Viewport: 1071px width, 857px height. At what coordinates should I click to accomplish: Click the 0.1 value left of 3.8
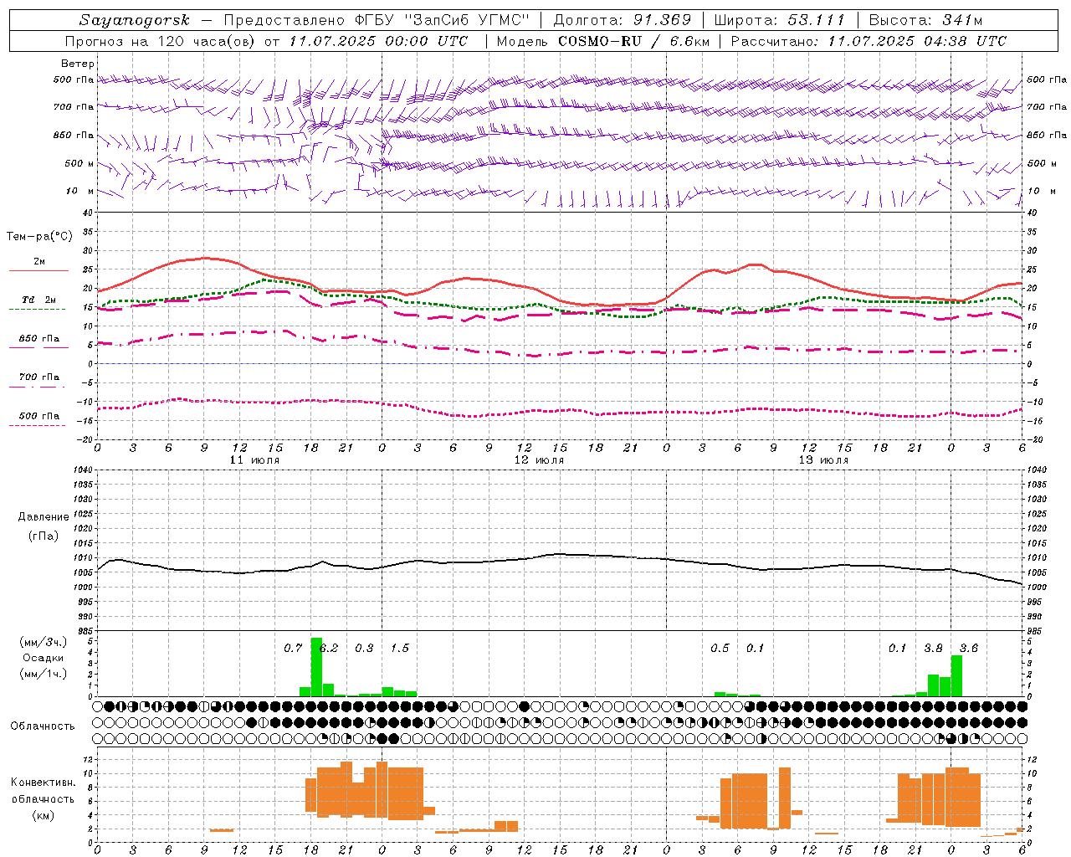[x=897, y=649]
